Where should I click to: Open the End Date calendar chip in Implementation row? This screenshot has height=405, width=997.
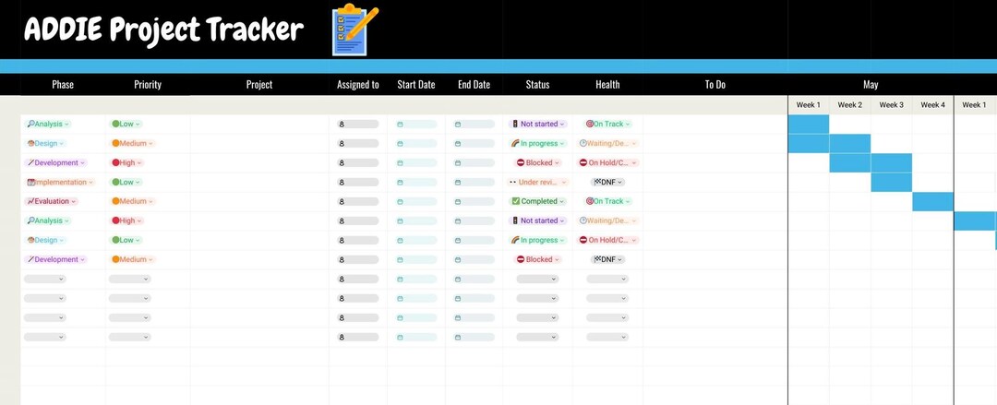[x=474, y=182]
